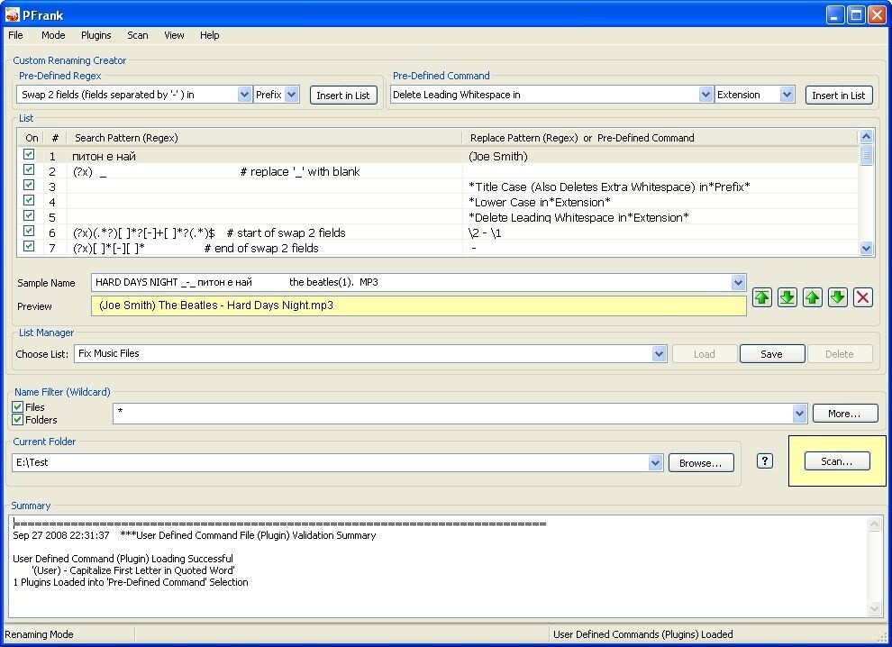Move selected list entry down one row

click(837, 297)
